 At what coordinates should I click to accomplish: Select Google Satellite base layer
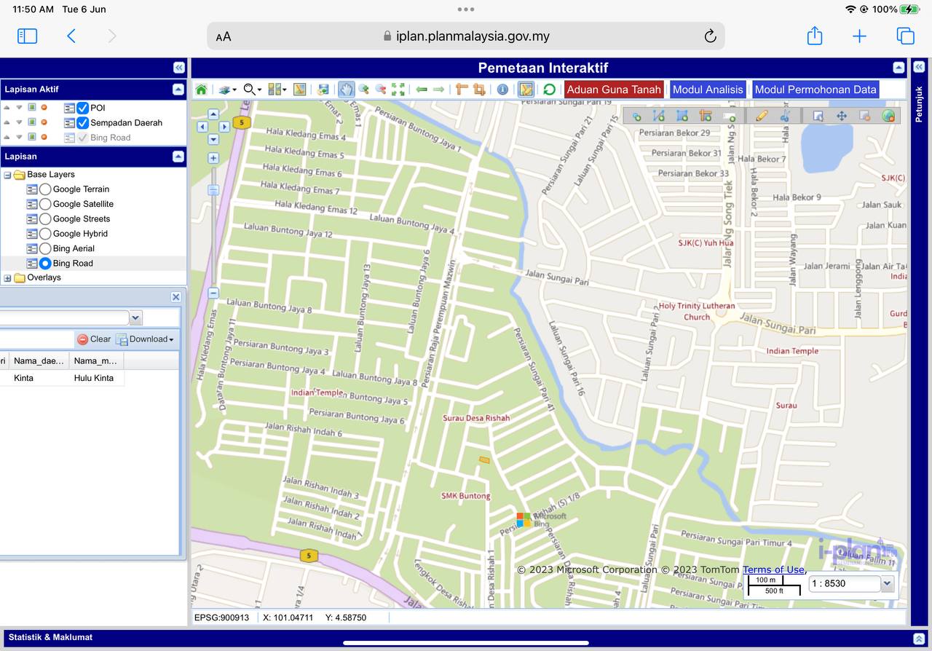pyautogui.click(x=45, y=204)
